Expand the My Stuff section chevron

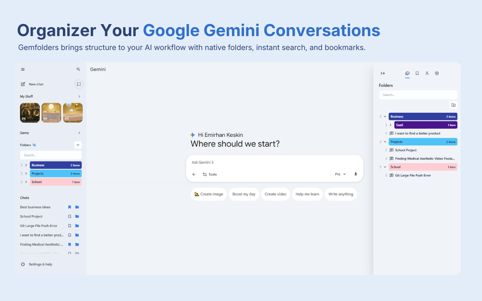(79, 96)
